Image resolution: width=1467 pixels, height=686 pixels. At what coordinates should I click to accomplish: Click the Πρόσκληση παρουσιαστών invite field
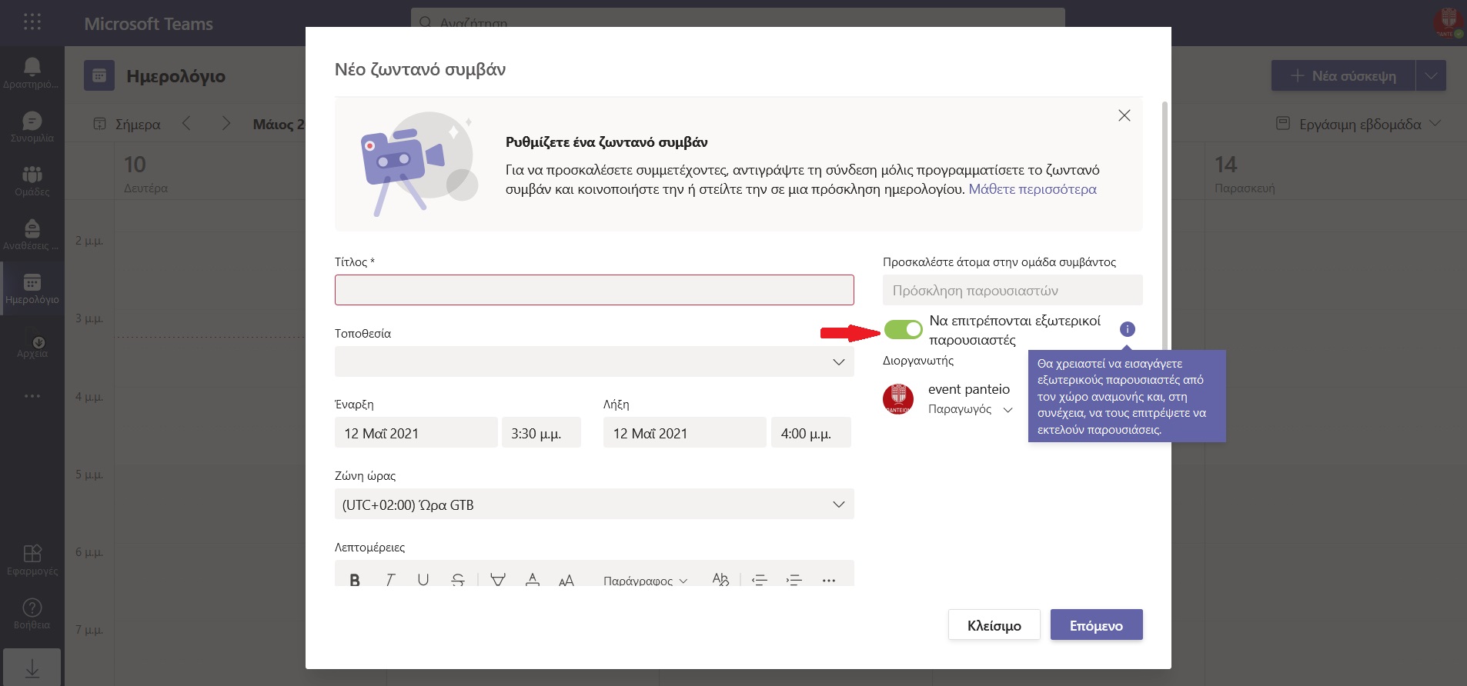1012,291
